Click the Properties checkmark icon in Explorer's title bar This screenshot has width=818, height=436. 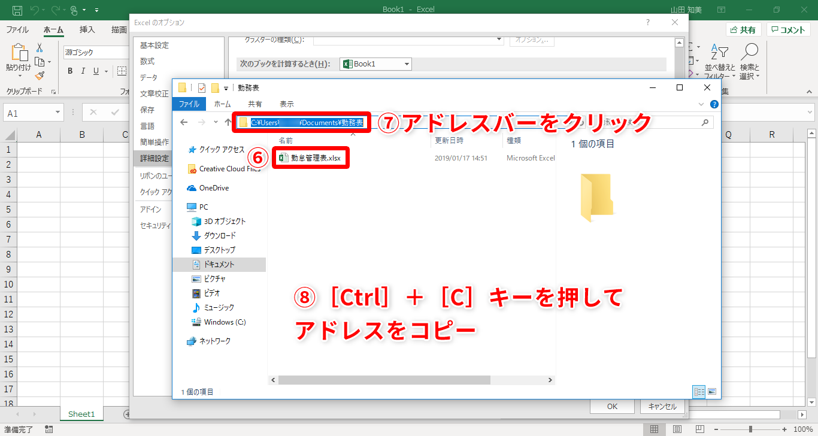tap(201, 87)
